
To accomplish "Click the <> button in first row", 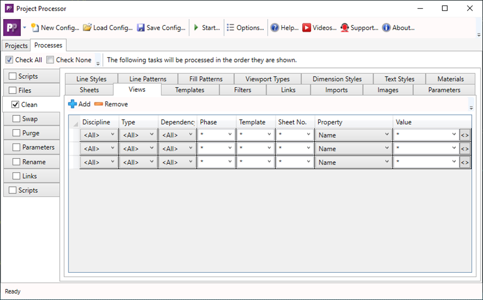I will (465, 135).
